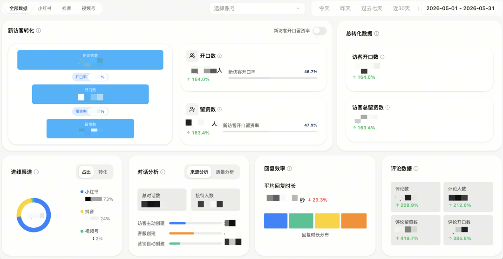Click the 46.7% value
This screenshot has height=259, width=503.
[x=311, y=72]
